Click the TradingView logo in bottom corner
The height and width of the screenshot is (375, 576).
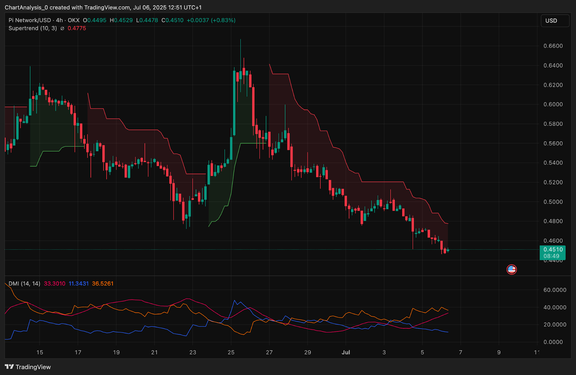pos(28,367)
